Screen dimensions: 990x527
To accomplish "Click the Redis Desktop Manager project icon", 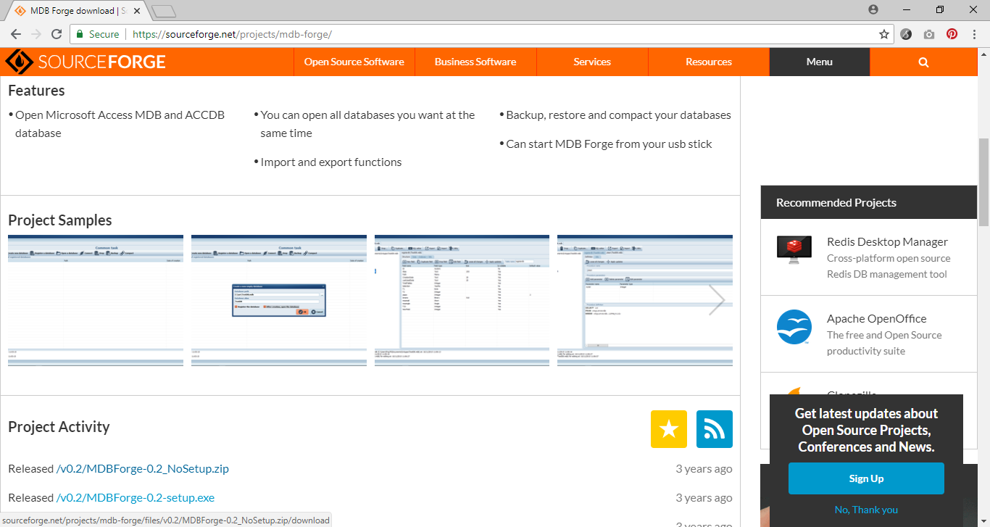I will [x=794, y=249].
